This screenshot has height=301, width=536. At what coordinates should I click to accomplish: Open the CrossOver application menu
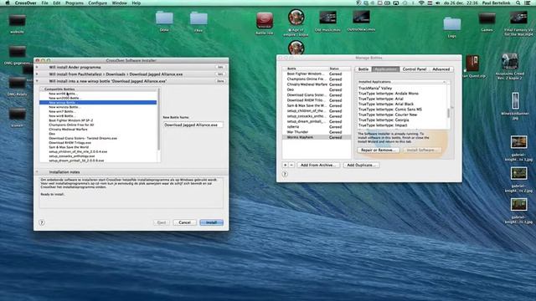[x=26, y=3]
